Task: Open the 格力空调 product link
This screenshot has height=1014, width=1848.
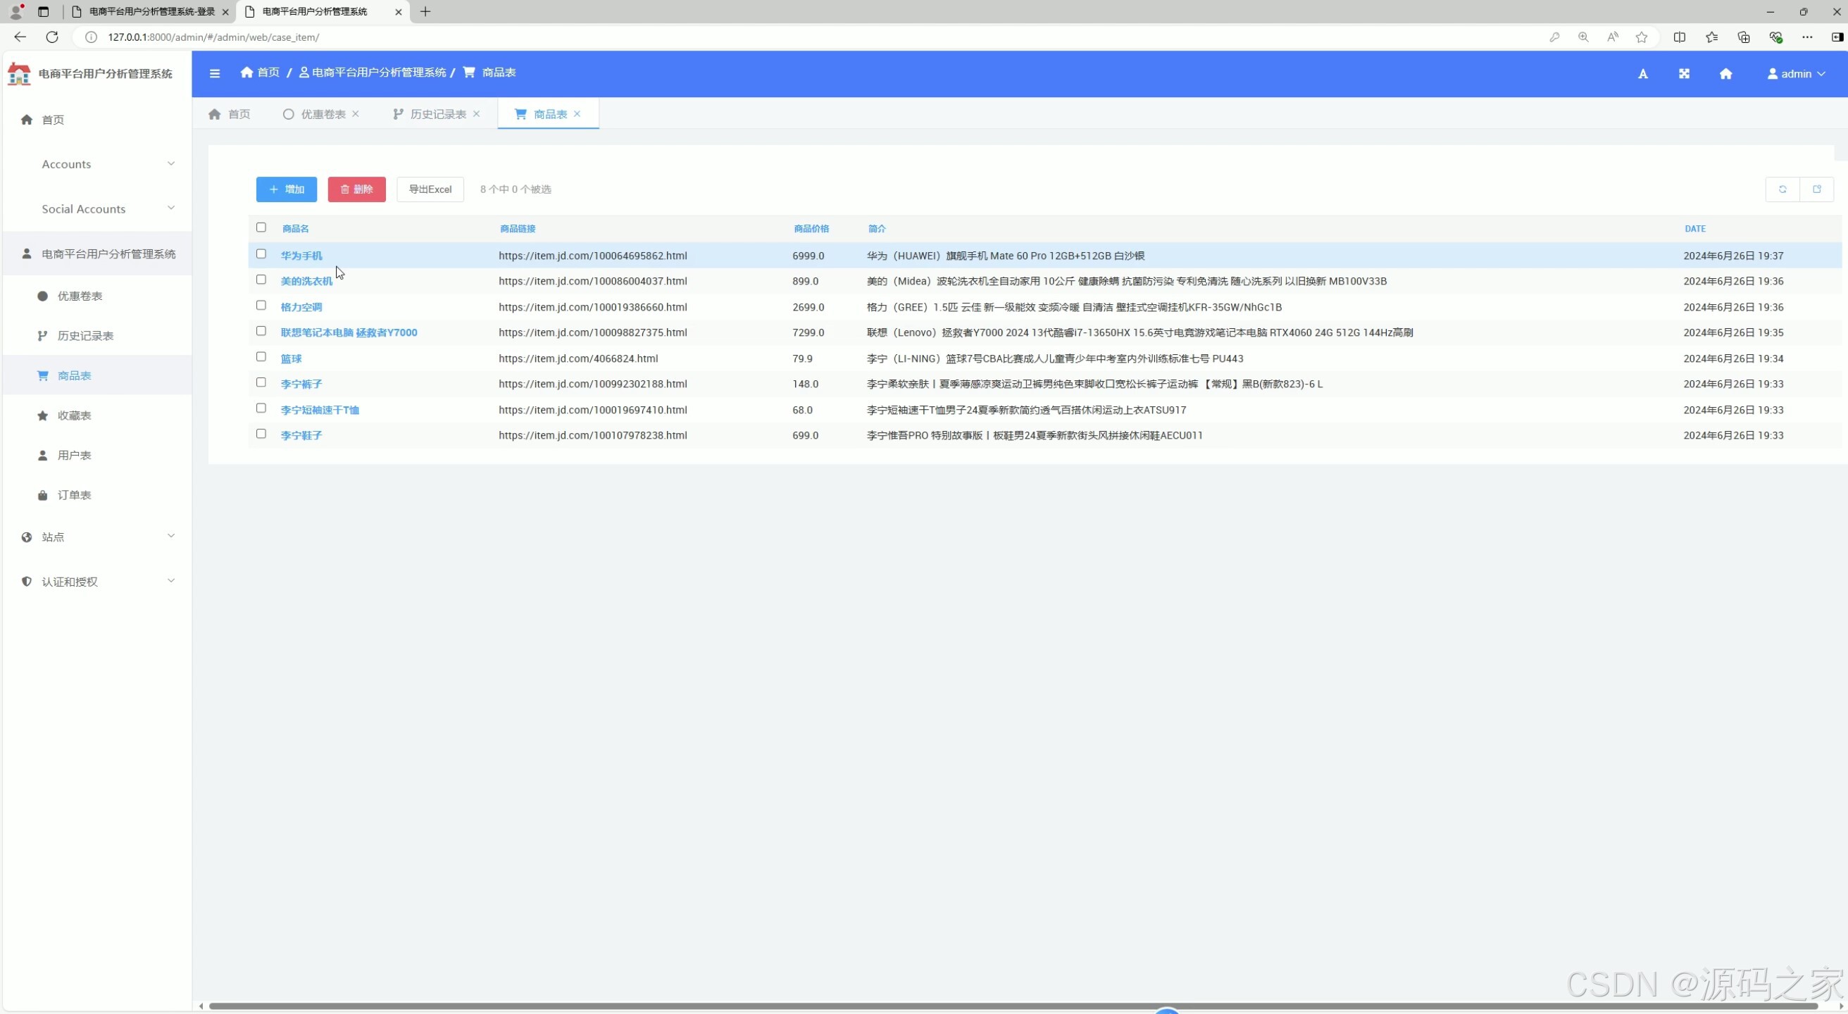Action: [x=301, y=307]
